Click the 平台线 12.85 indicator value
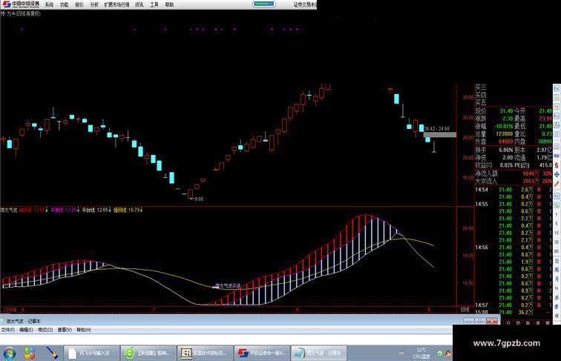Screen dimensions: 561x361 (95, 211)
